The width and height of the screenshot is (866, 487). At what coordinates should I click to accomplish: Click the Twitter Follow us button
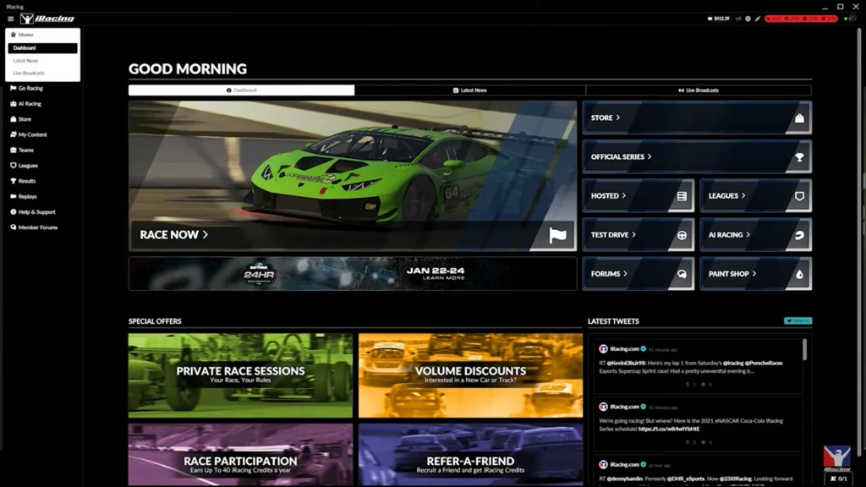point(797,320)
